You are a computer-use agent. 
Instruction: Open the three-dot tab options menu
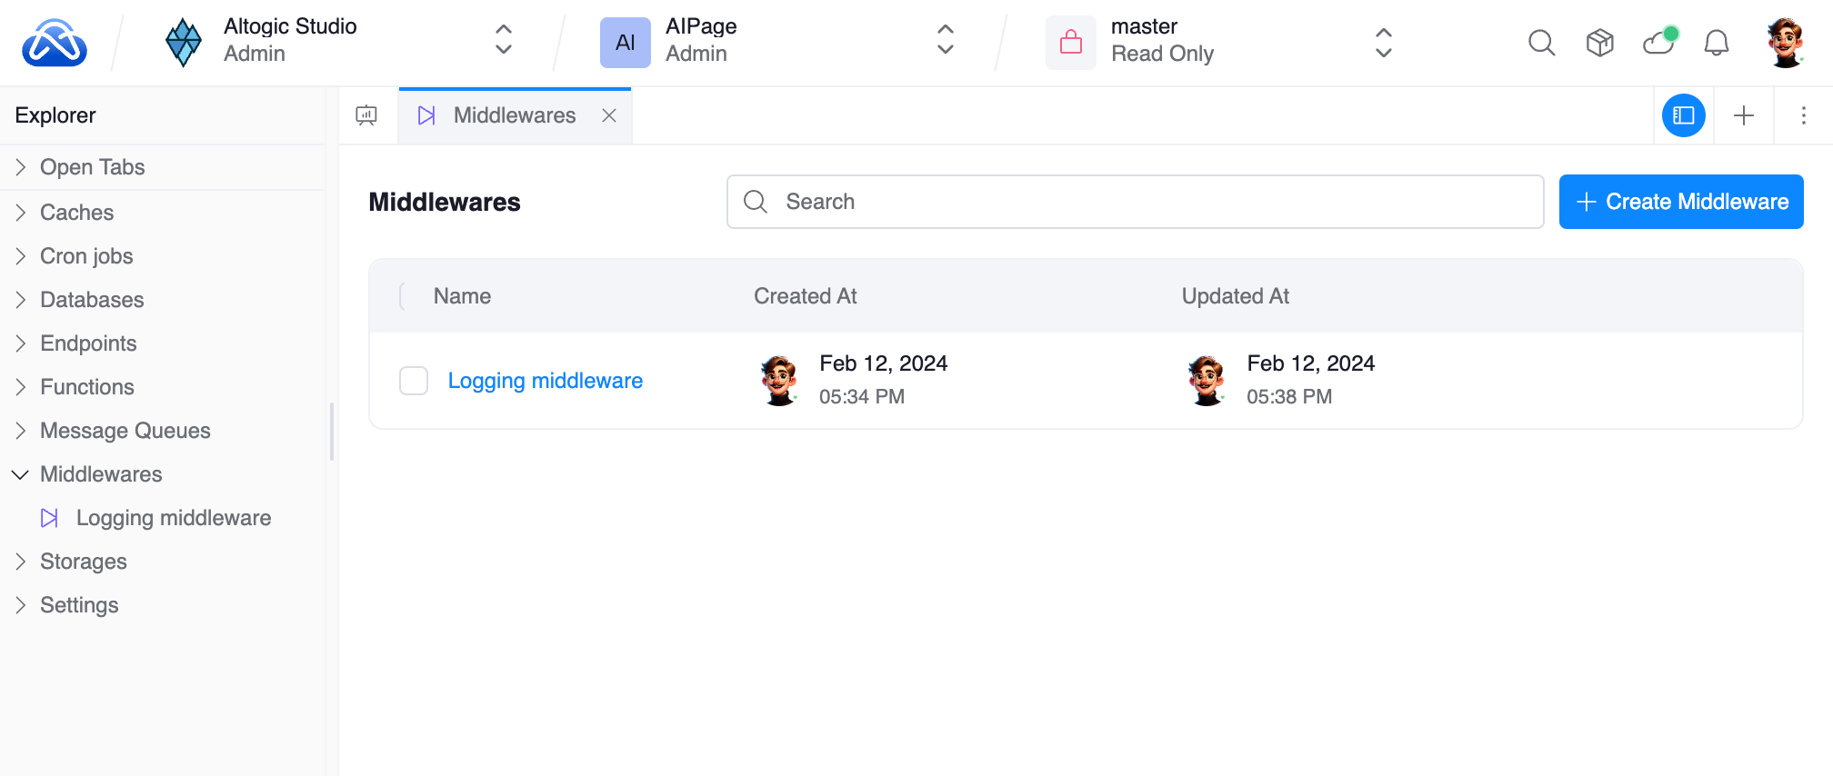pos(1803,115)
